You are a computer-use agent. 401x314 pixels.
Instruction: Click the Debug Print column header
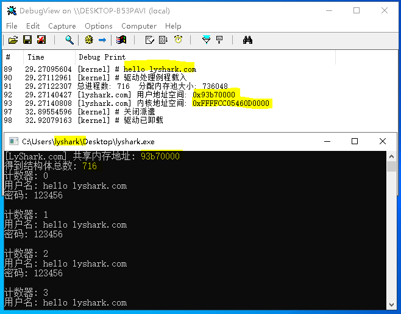pyautogui.click(x=205, y=57)
